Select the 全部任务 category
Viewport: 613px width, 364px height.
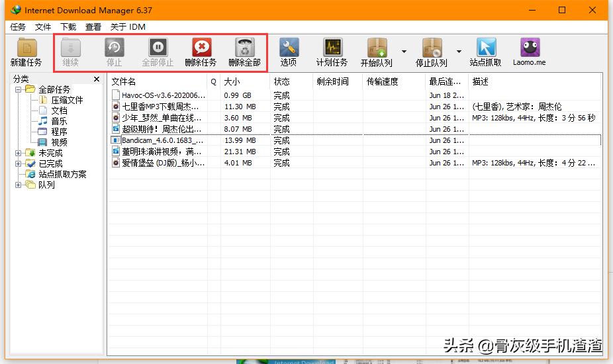(x=54, y=89)
